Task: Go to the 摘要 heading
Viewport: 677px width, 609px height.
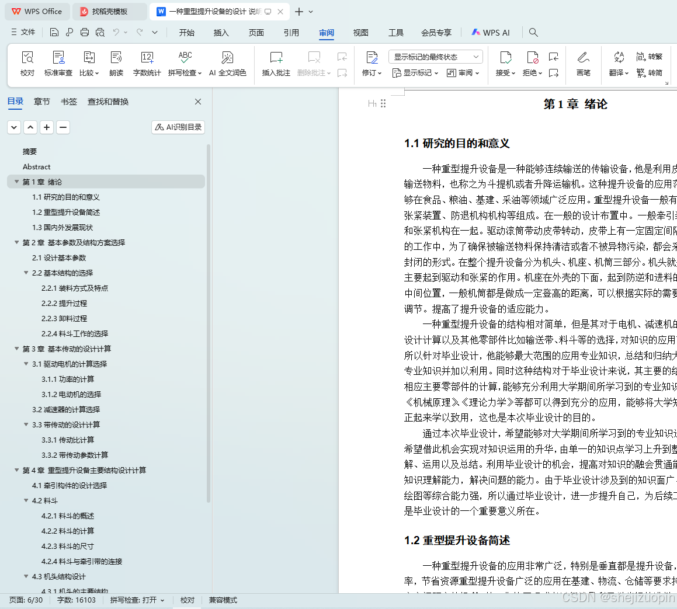Action: [30, 151]
